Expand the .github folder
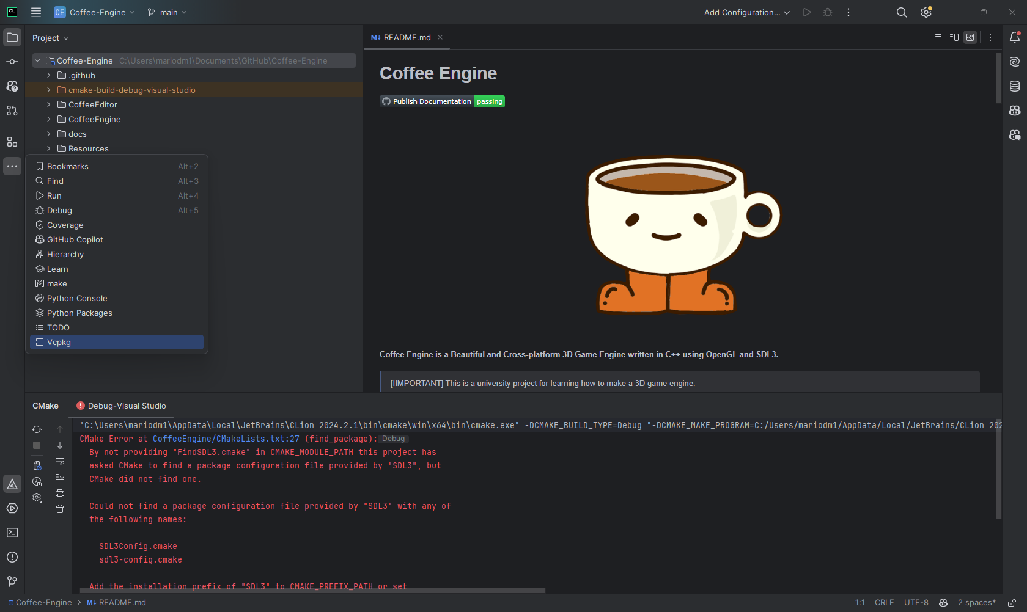Image resolution: width=1027 pixels, height=612 pixels. pos(49,75)
